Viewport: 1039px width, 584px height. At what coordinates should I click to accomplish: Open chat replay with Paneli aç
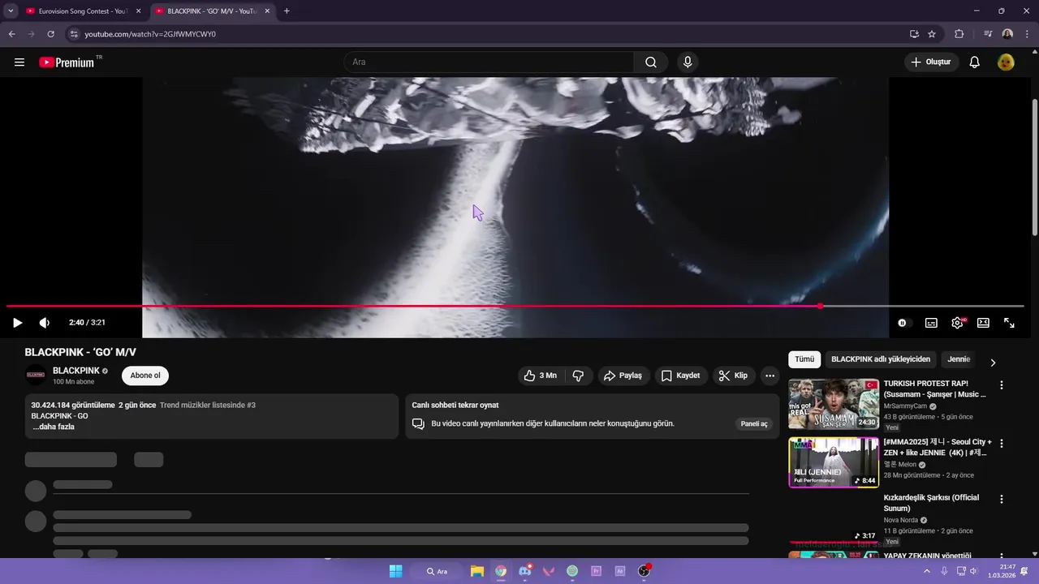(x=754, y=423)
